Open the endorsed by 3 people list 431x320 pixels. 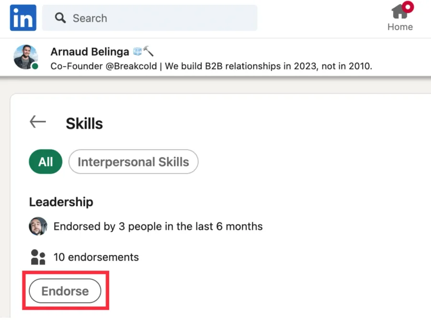point(159,226)
